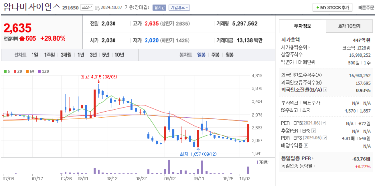The image size is (375, 186).
Task: Switch to the 호가10단계 tab
Action: coord(349,26)
